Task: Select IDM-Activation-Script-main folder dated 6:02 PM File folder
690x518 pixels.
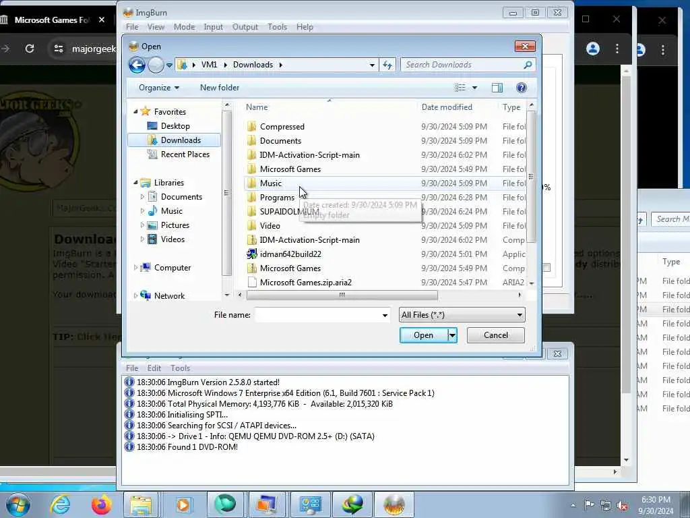Action: pyautogui.click(x=309, y=155)
